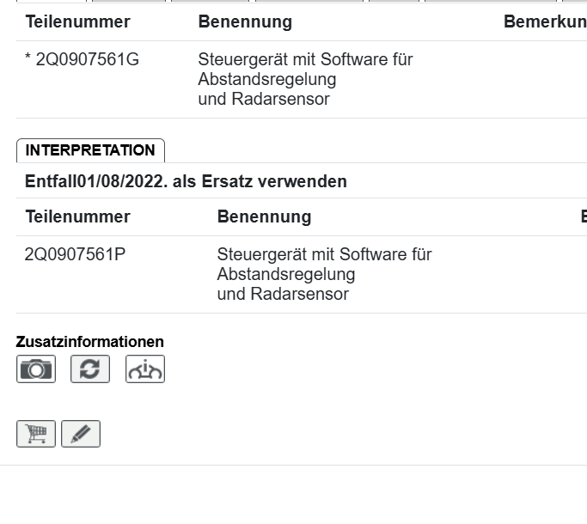
Task: Click the camera icon under Zusatzinformationen
Action: [x=36, y=369]
